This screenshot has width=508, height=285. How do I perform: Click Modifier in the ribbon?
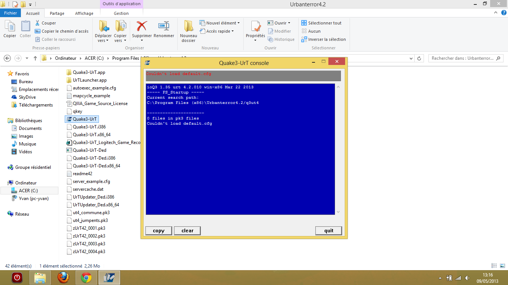pos(279,31)
